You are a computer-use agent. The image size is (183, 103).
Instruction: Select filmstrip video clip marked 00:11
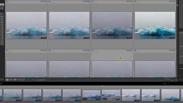[x=91, y=95]
